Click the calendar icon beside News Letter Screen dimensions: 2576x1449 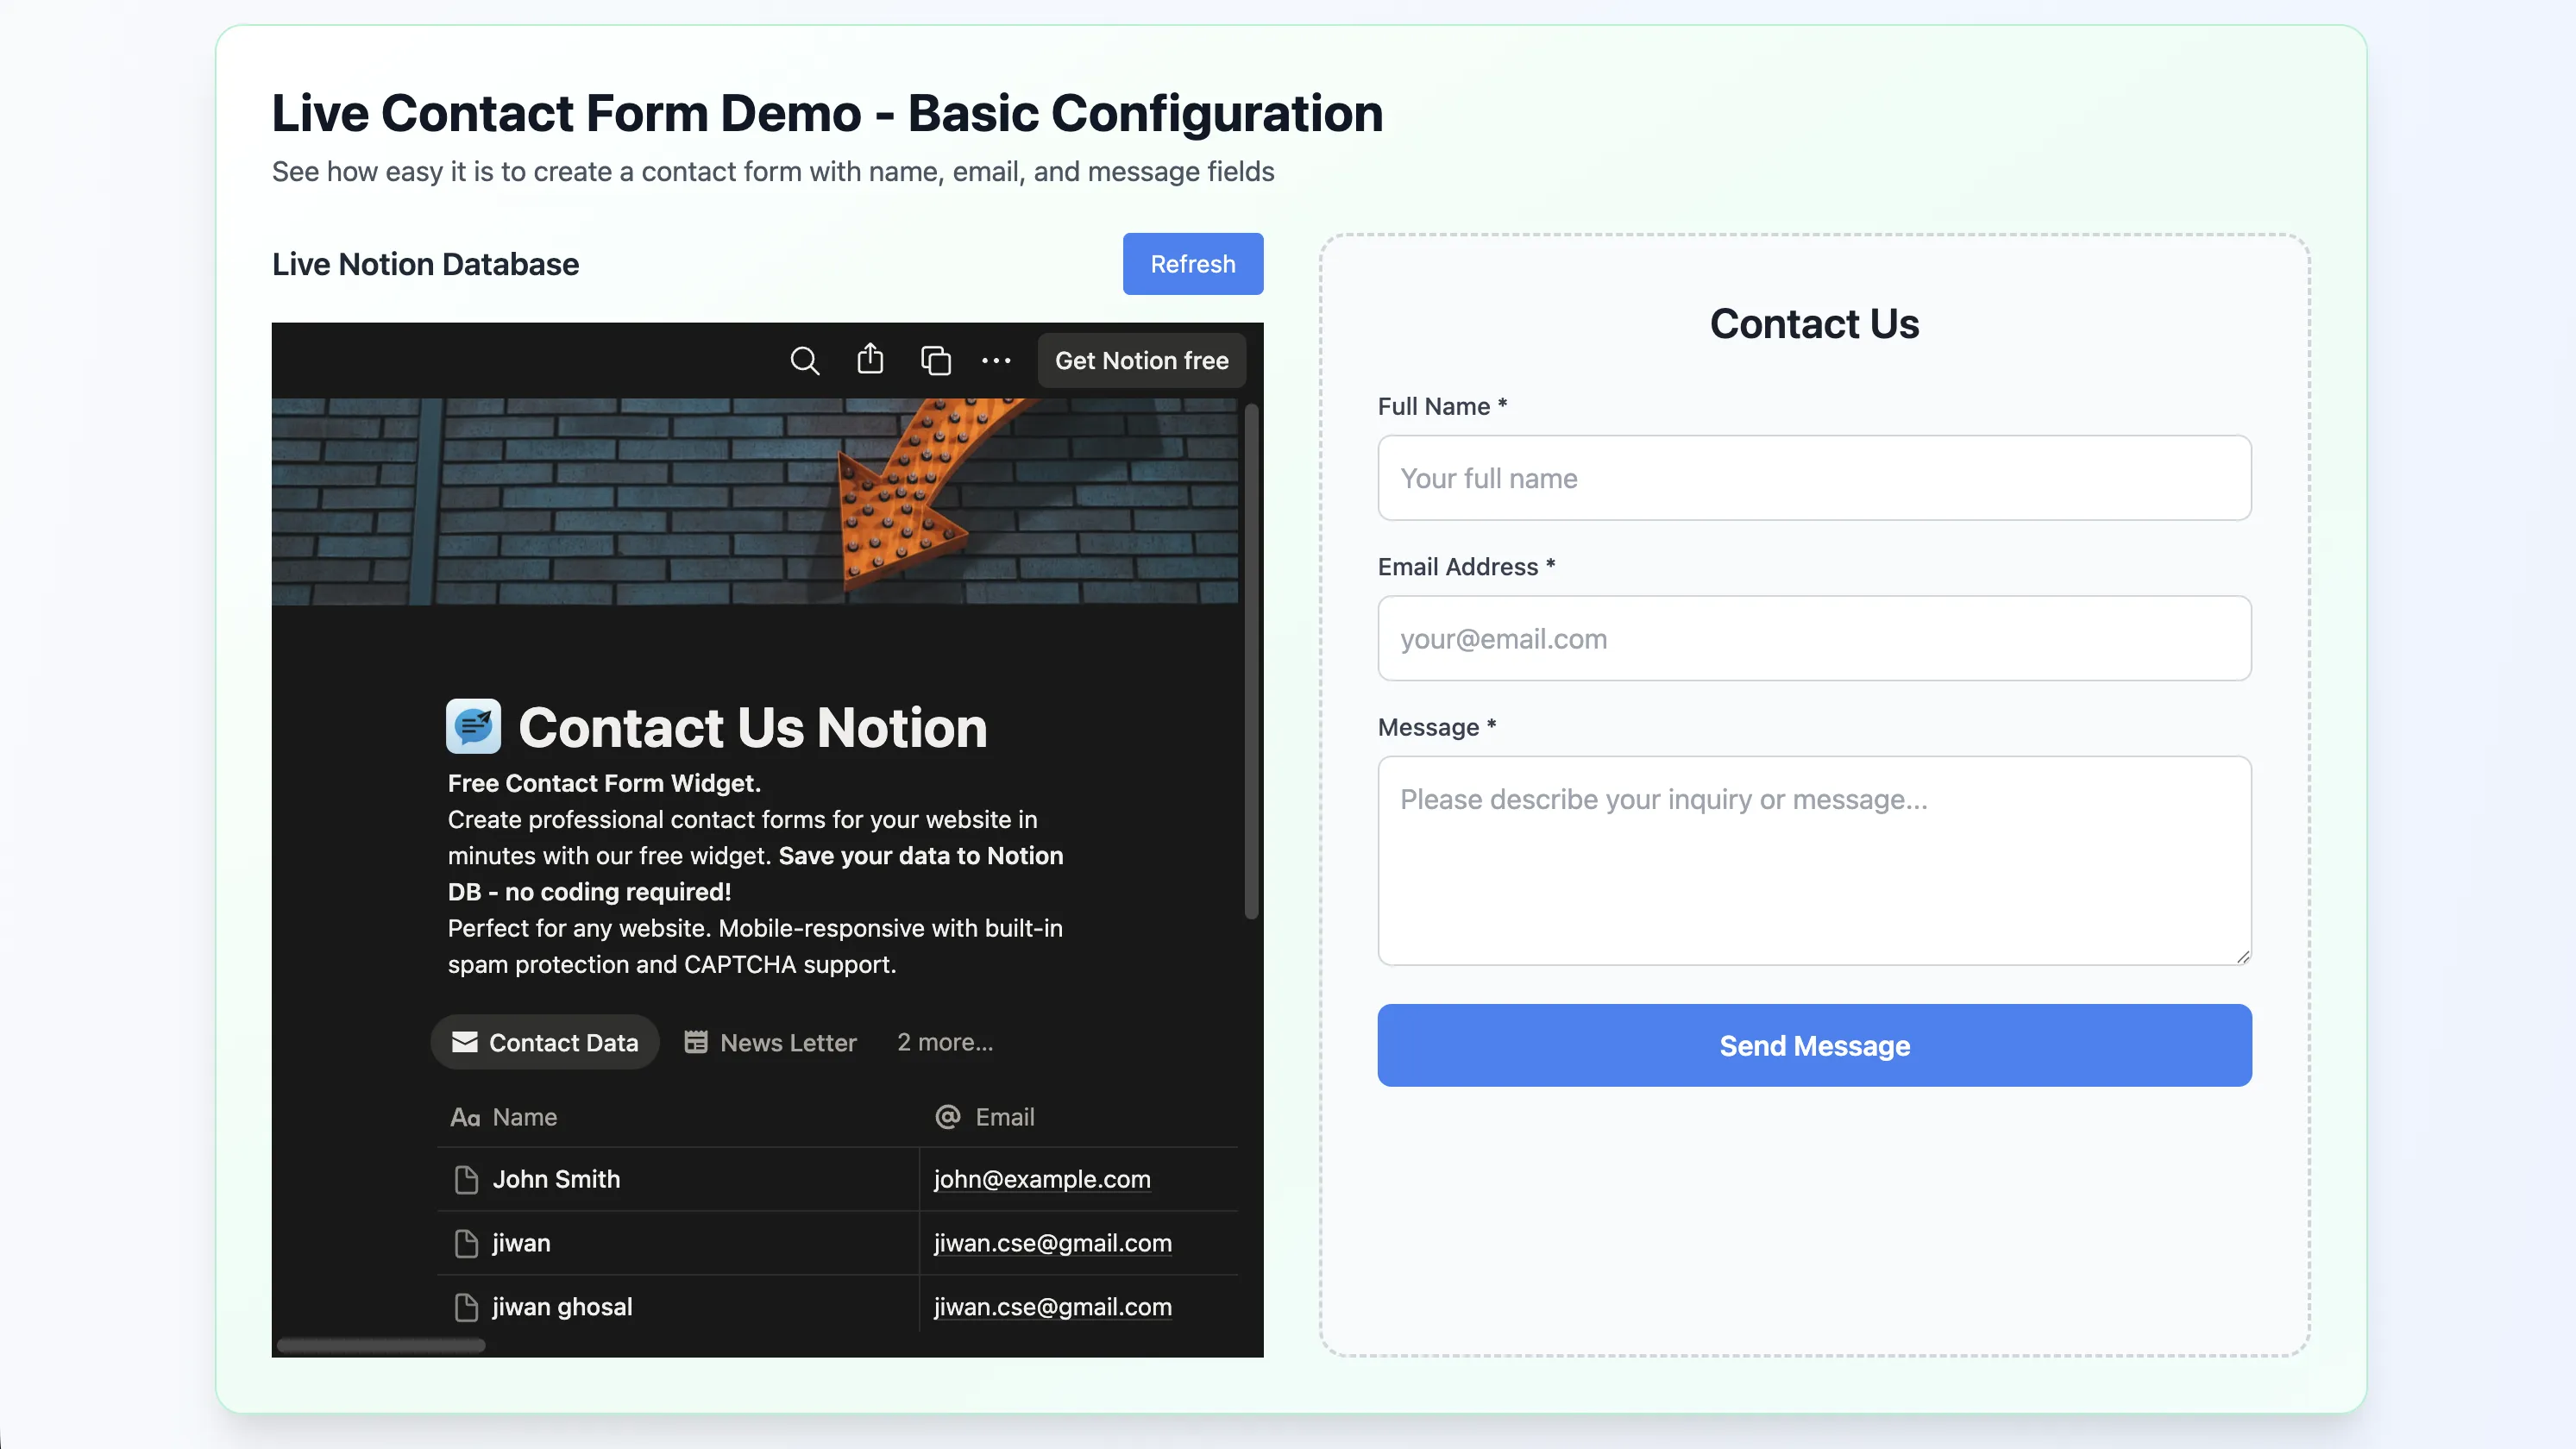click(x=698, y=1042)
